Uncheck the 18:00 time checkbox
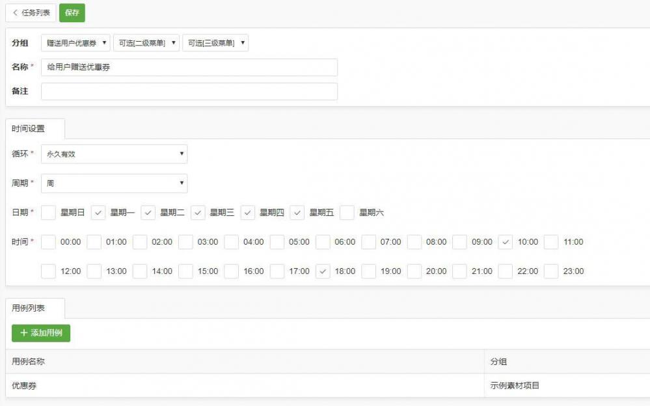650x406 pixels. pos(323,271)
